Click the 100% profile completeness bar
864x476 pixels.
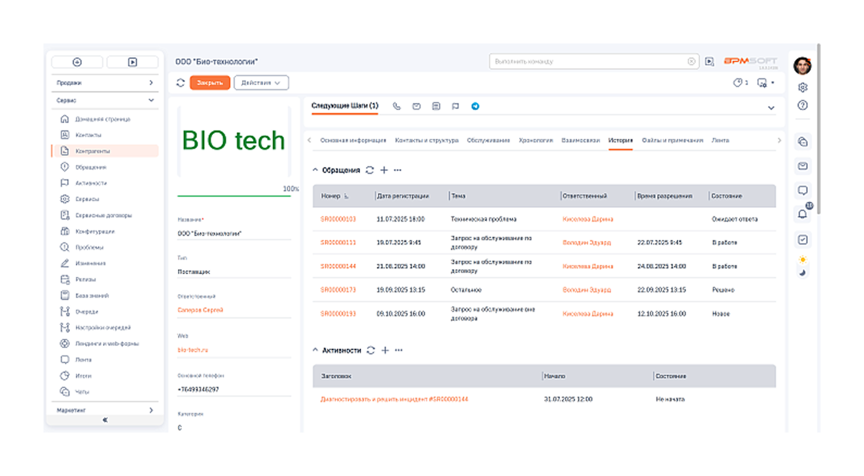[234, 196]
